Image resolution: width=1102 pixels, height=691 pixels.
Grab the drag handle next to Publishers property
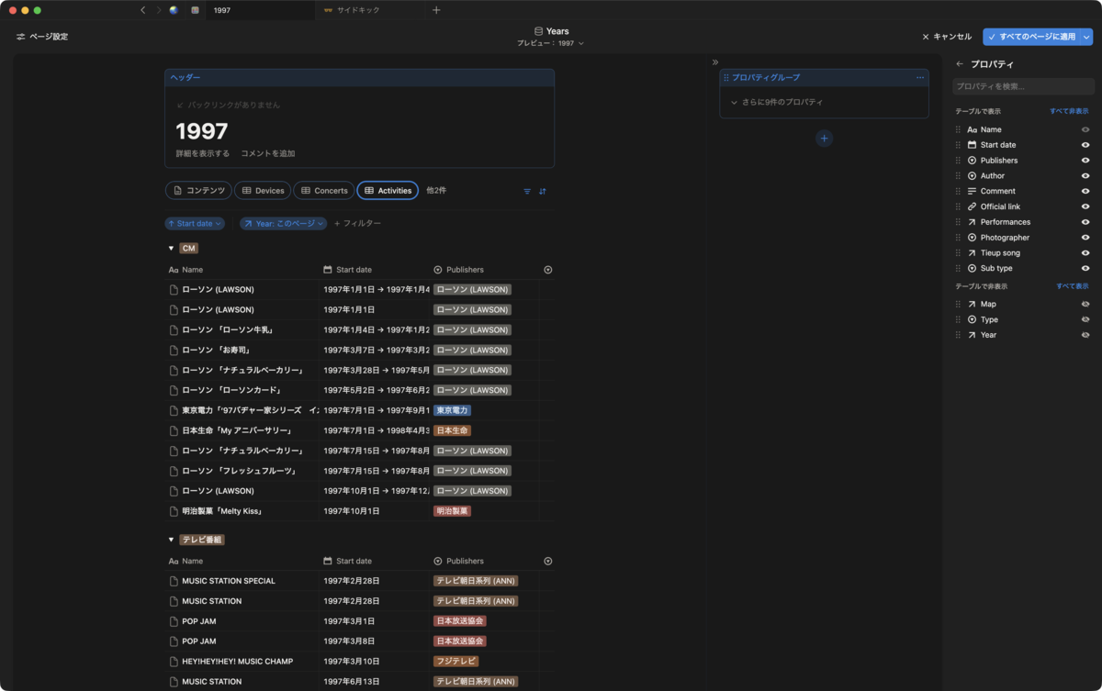click(x=958, y=161)
